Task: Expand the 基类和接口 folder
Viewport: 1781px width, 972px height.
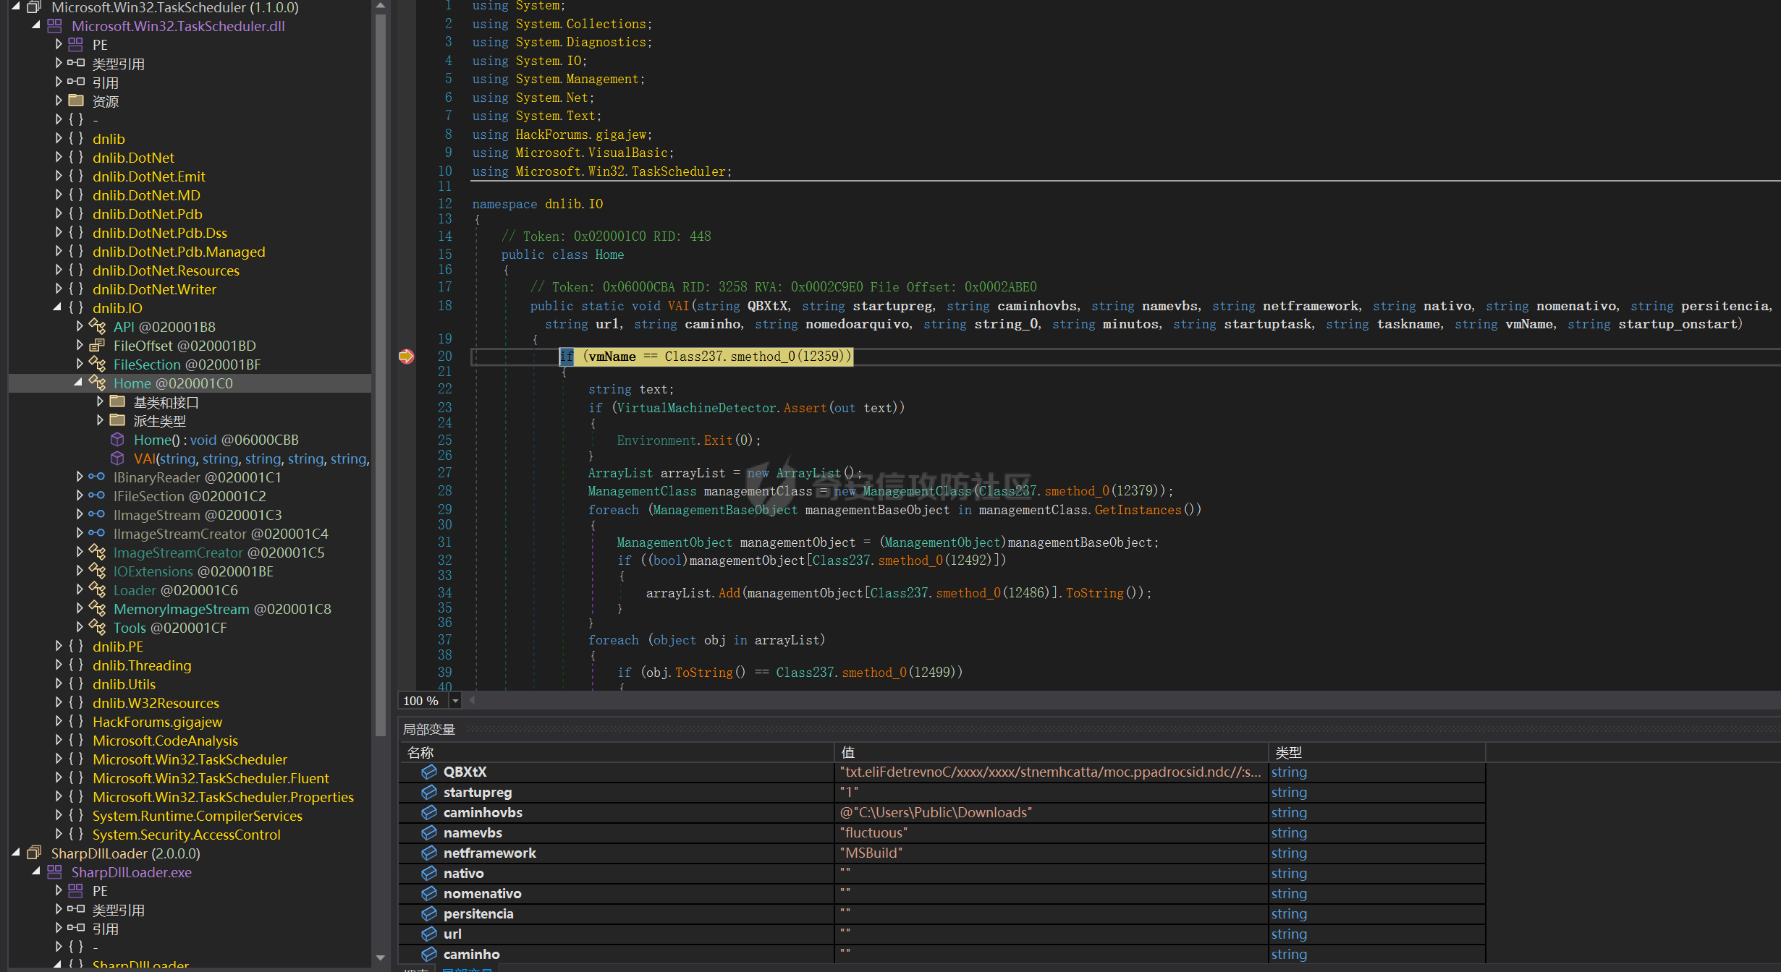Action: tap(100, 402)
